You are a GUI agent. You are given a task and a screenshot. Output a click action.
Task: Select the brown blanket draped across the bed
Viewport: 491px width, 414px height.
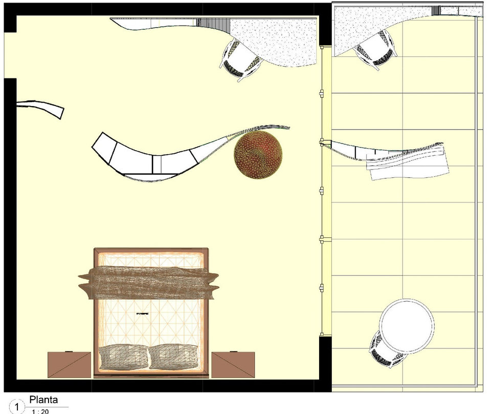click(148, 282)
